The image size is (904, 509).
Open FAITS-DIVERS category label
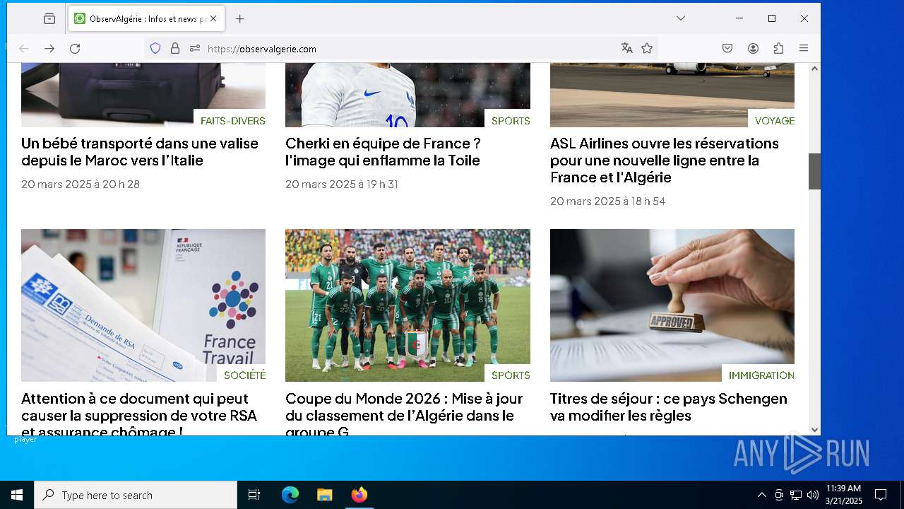[x=232, y=121]
